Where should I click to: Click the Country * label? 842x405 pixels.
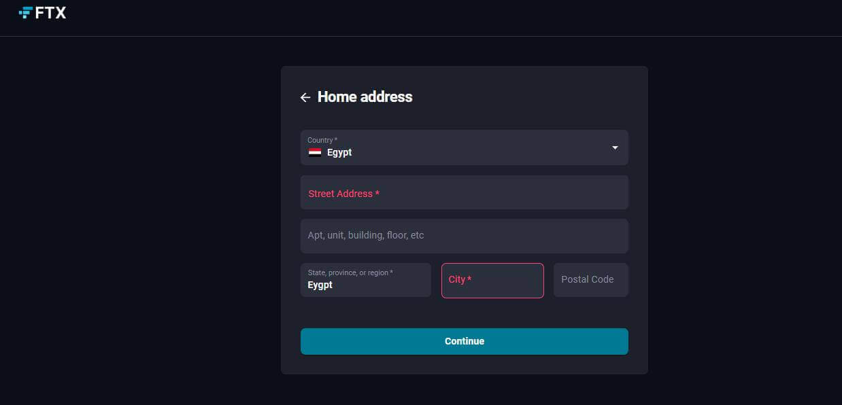(x=322, y=140)
